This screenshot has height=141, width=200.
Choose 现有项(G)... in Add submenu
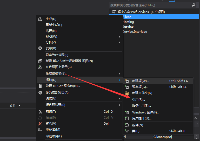[x=158, y=87]
